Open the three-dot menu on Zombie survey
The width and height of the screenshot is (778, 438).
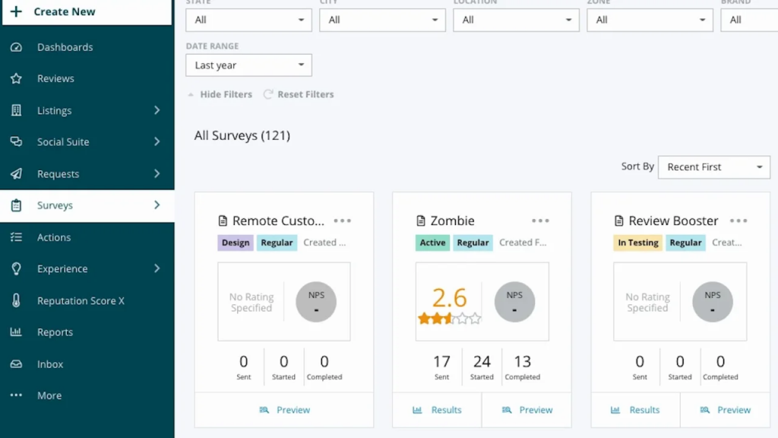(540, 220)
